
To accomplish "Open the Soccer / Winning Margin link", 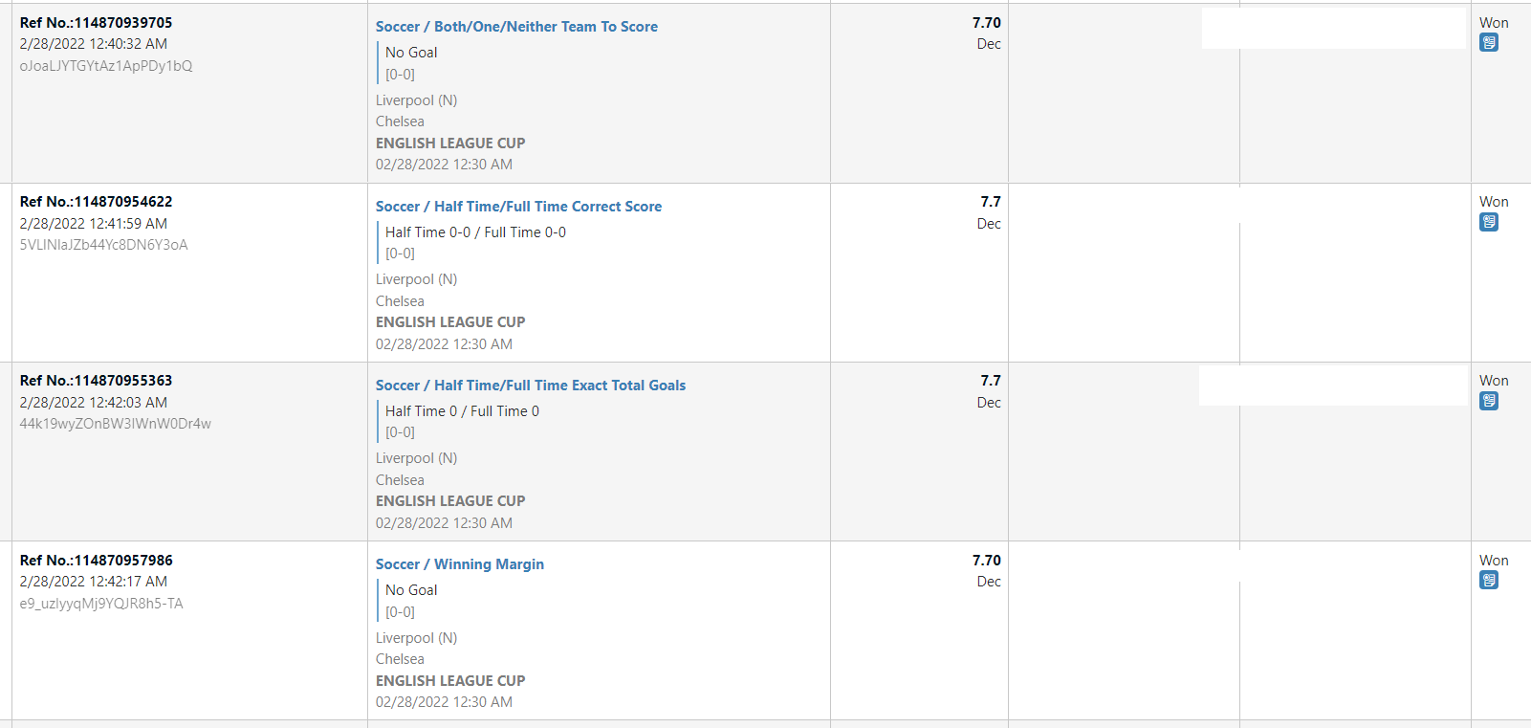I will pos(460,564).
